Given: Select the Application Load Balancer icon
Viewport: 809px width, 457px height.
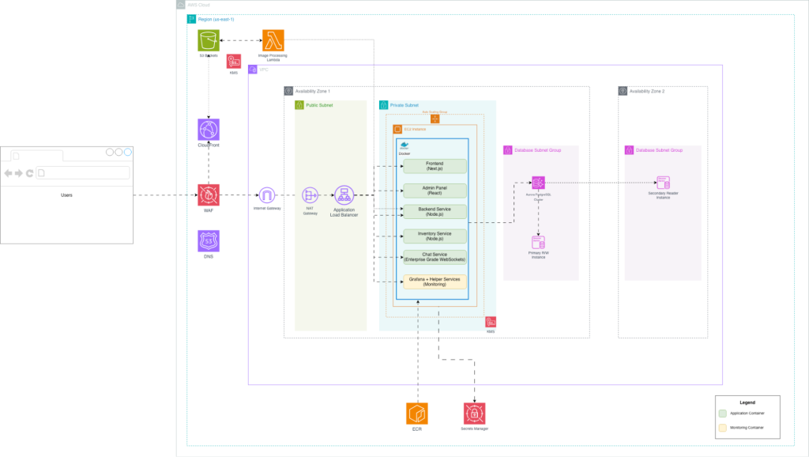Looking at the screenshot, I should 344,195.
